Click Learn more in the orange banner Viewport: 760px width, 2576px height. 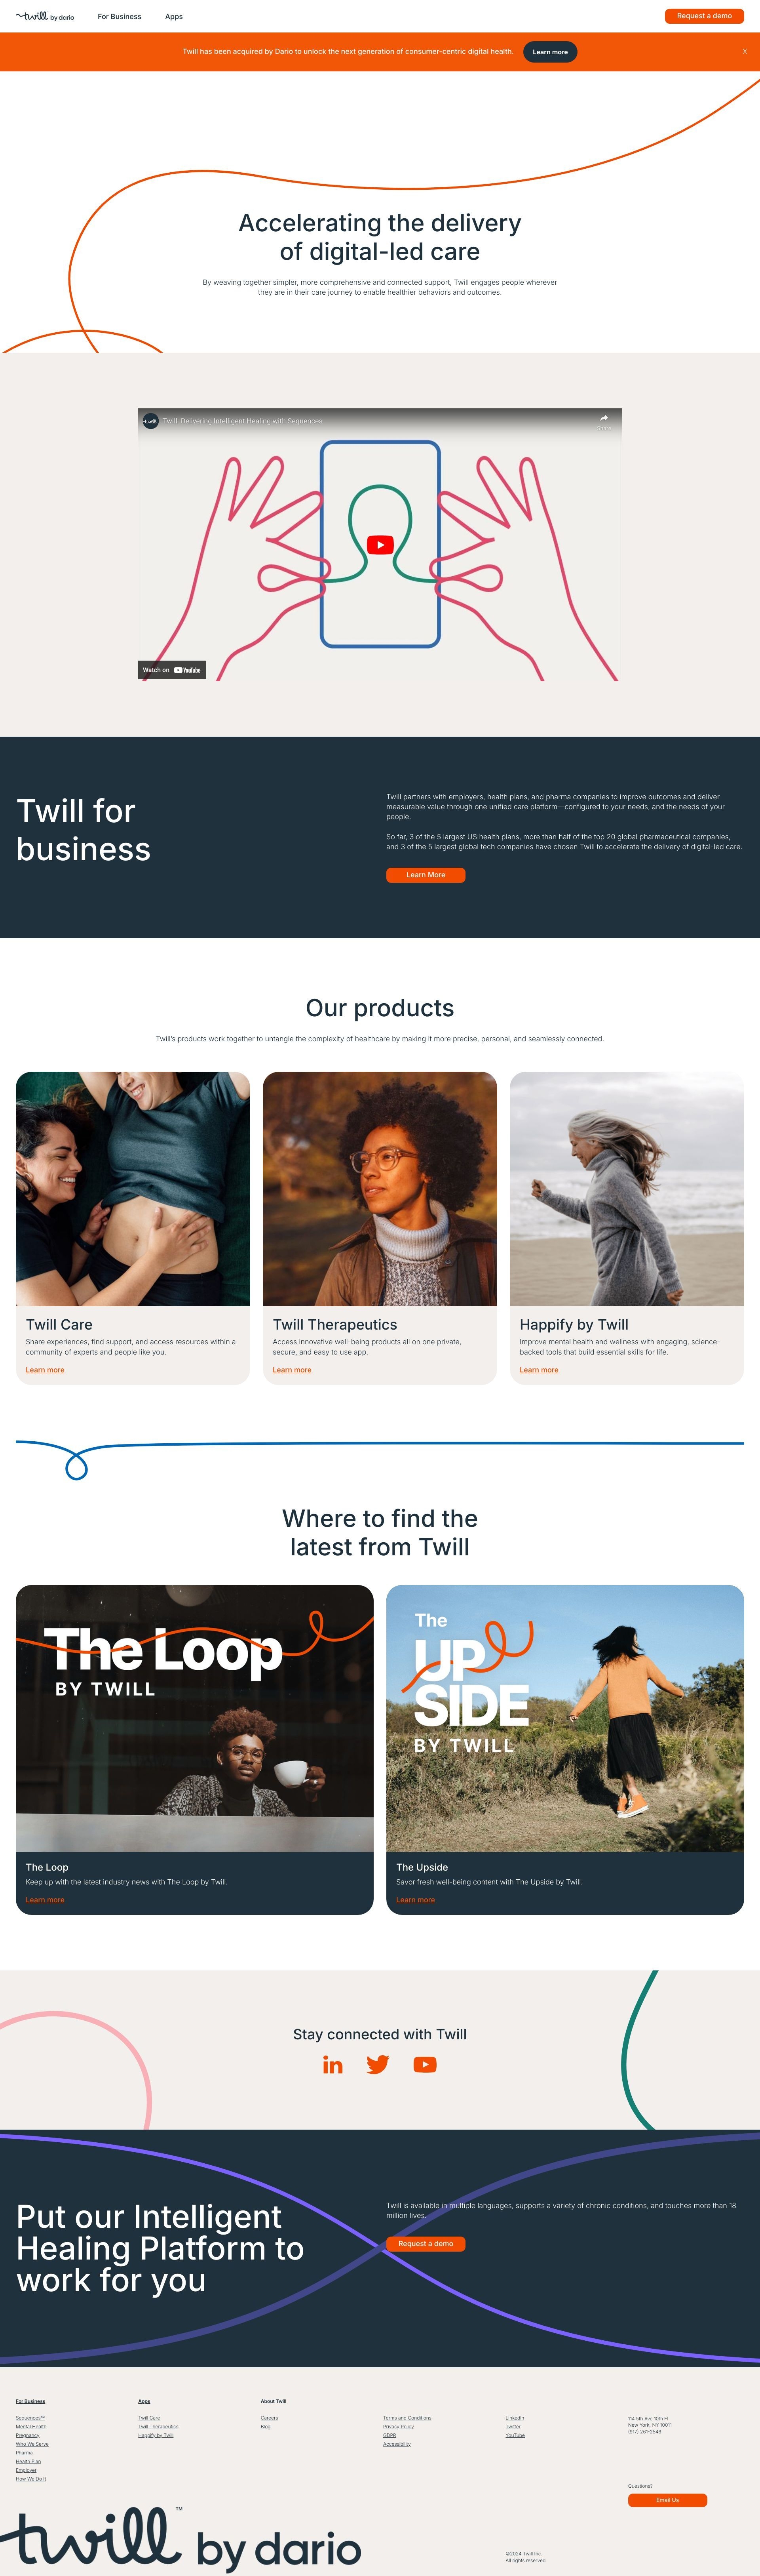[x=550, y=52]
